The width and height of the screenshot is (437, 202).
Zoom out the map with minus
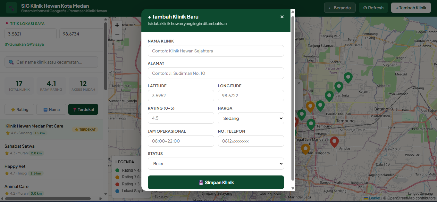(x=117, y=35)
